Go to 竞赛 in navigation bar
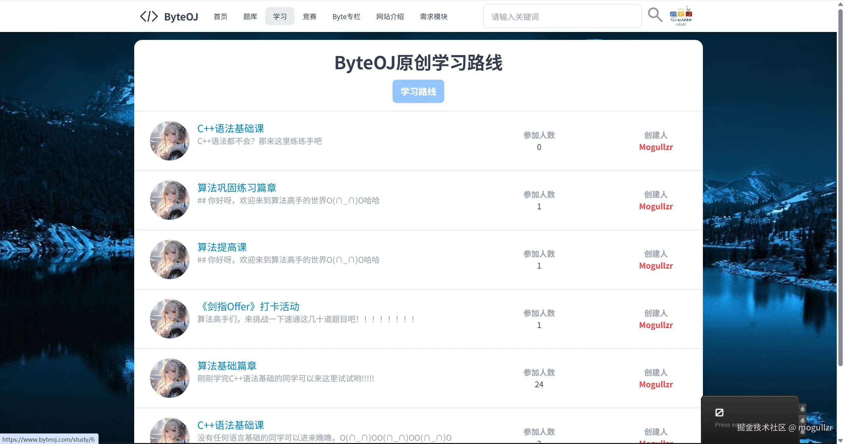Screen dimensions: 844x444 pyautogui.click(x=309, y=16)
